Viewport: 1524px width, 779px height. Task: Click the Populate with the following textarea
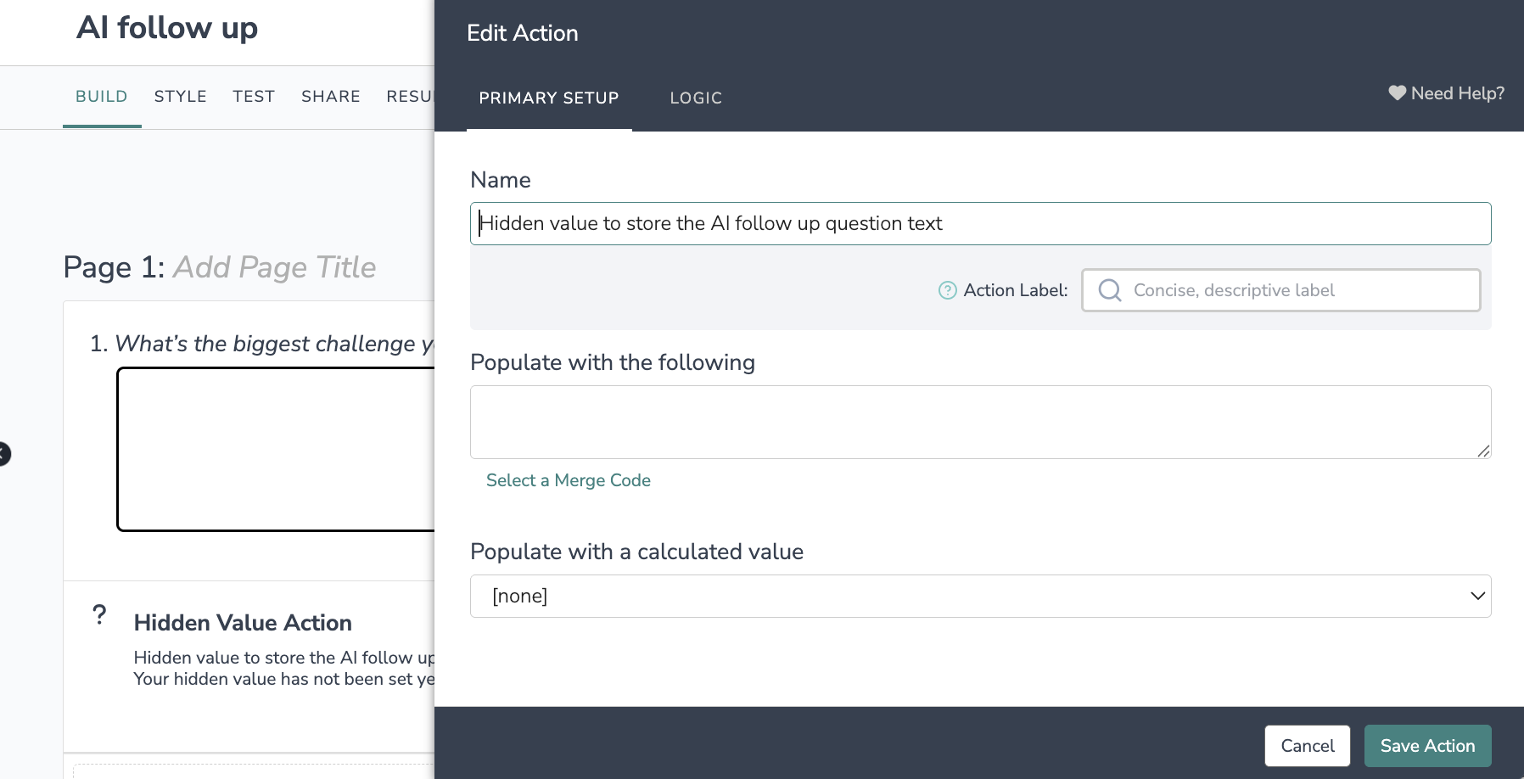pyautogui.click(x=980, y=422)
